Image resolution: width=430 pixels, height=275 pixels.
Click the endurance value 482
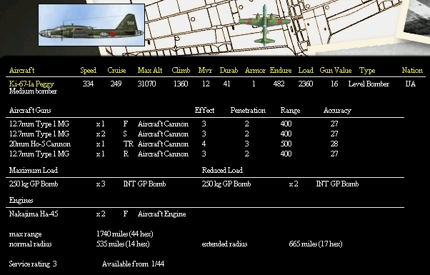click(279, 84)
